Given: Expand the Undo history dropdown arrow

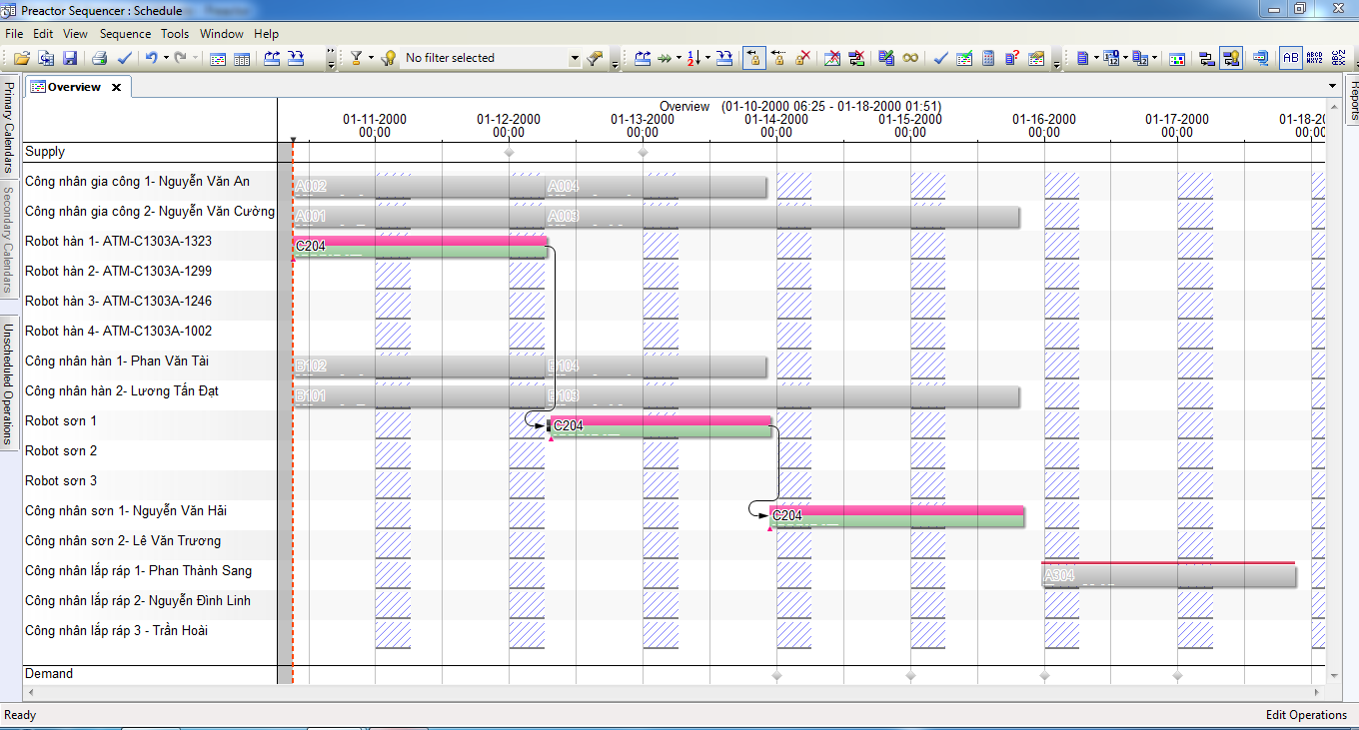Looking at the screenshot, I should [165, 59].
